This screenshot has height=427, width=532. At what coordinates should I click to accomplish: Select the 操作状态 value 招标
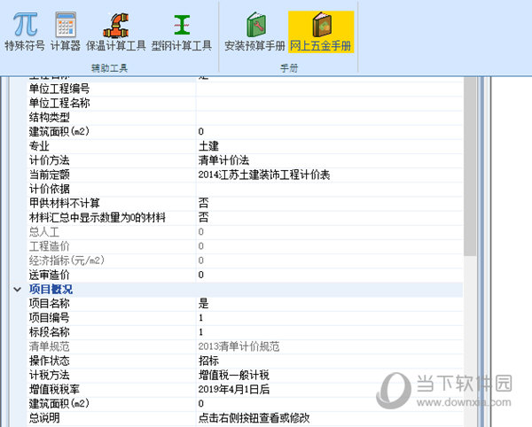330,361
